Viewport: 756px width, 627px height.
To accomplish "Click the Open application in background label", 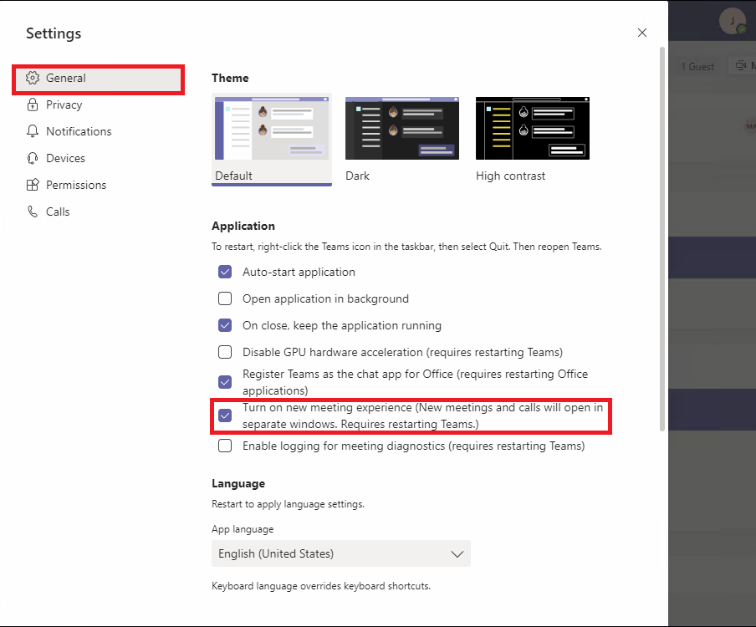I will point(325,298).
